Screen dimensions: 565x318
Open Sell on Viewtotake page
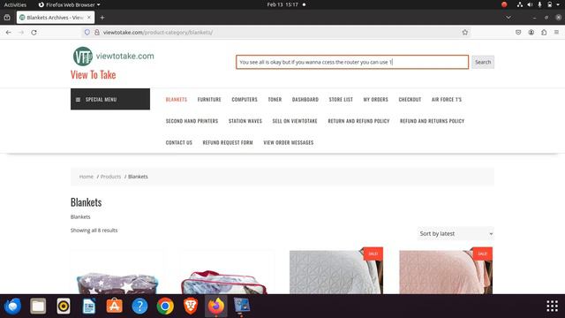click(x=295, y=121)
